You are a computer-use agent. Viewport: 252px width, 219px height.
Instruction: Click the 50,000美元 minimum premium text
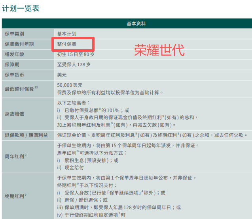(70, 85)
